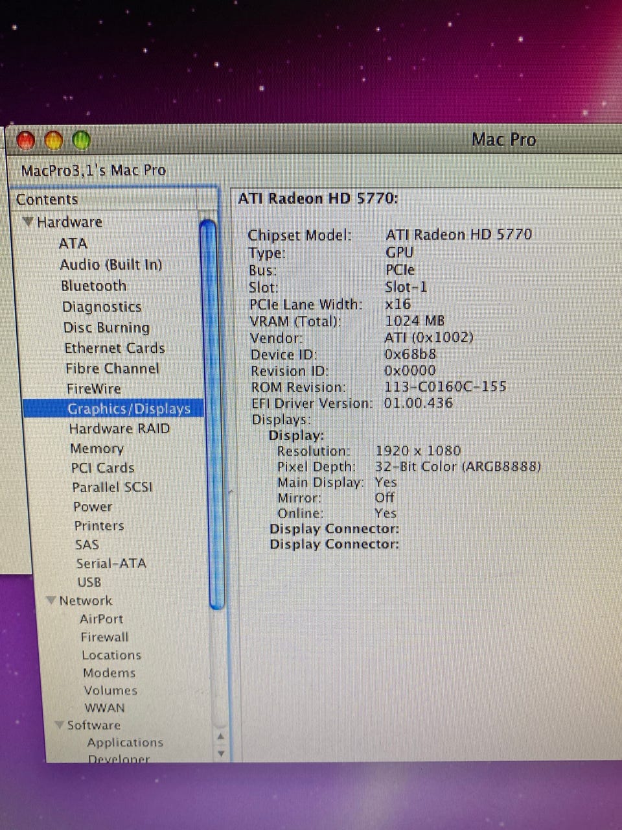
Task: Click the red close window button
Action: 26,140
